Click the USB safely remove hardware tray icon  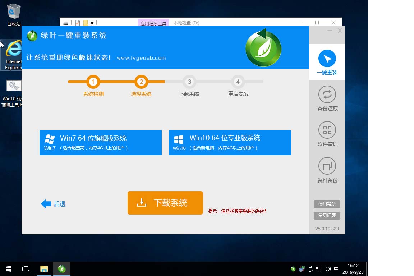pos(310,269)
